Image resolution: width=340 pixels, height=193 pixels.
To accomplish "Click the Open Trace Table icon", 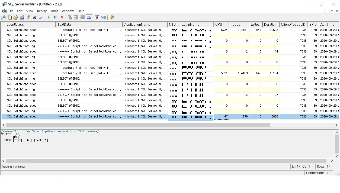I will click(x=22, y=17).
